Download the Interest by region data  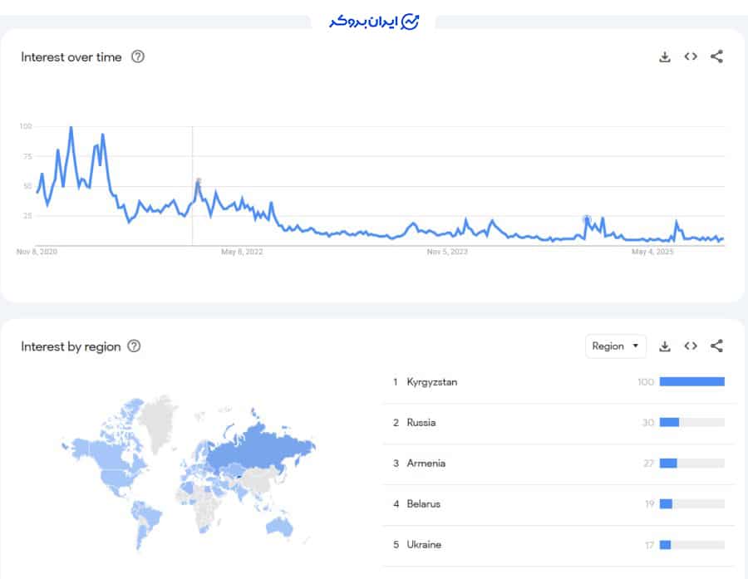point(665,346)
